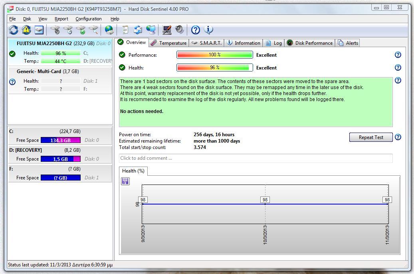Image resolution: width=414 pixels, height=274 pixels.
Task: Click the disk with magnifier surface test icon
Action: point(93,30)
